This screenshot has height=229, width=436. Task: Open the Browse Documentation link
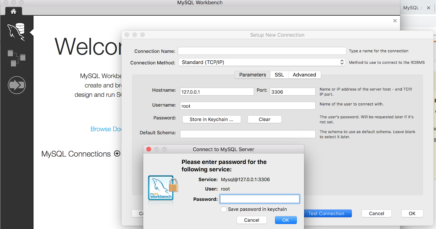(106, 129)
